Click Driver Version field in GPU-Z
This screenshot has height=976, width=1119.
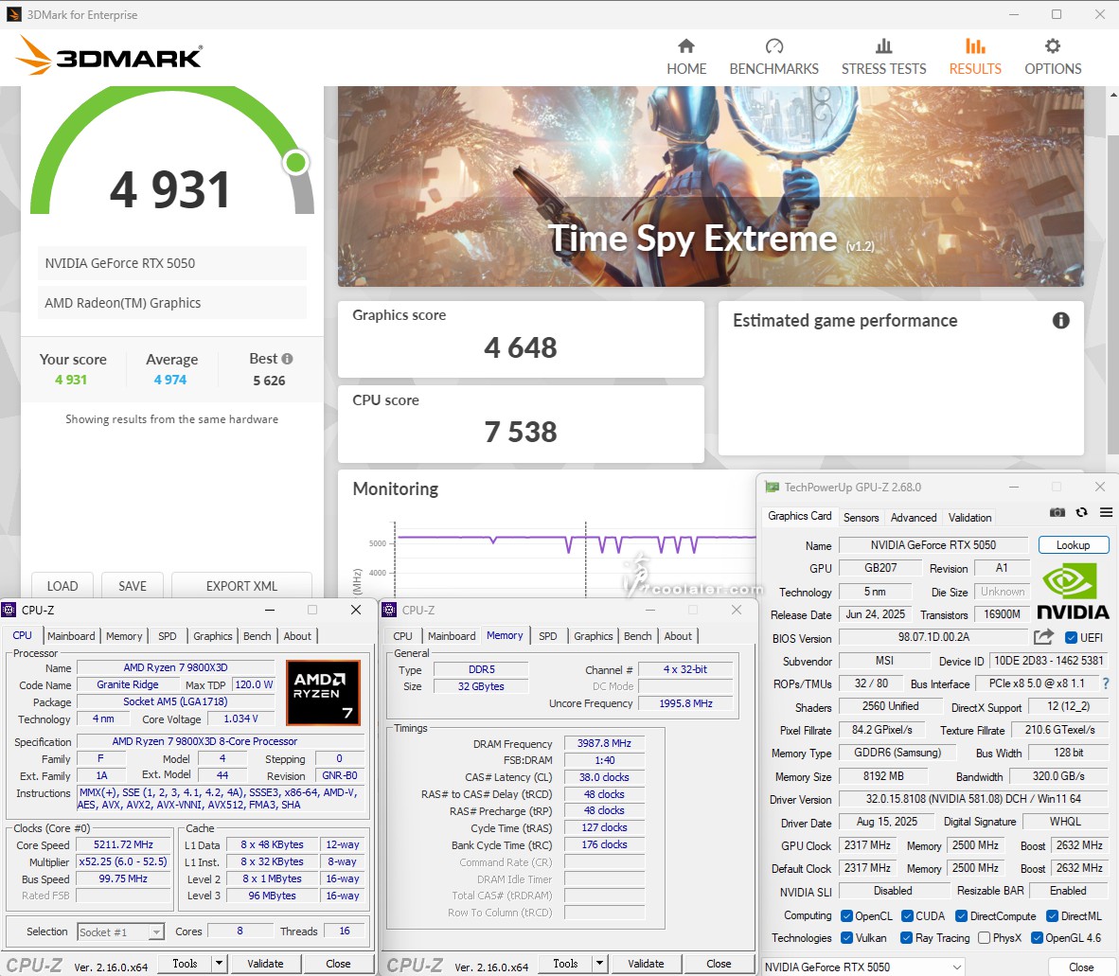click(x=973, y=799)
